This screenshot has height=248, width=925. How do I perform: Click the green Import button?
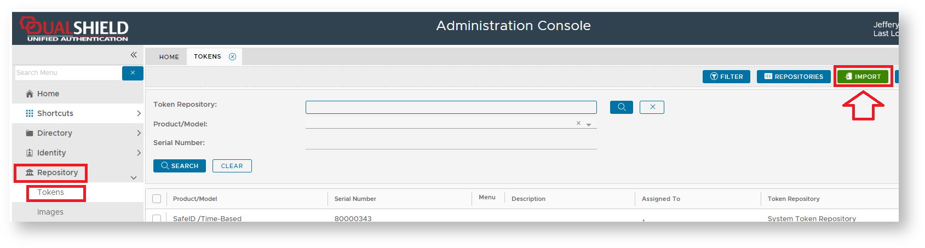863,77
